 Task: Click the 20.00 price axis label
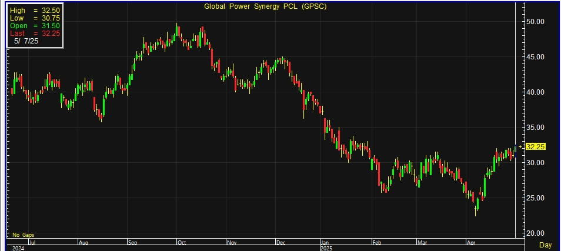pyautogui.click(x=535, y=233)
